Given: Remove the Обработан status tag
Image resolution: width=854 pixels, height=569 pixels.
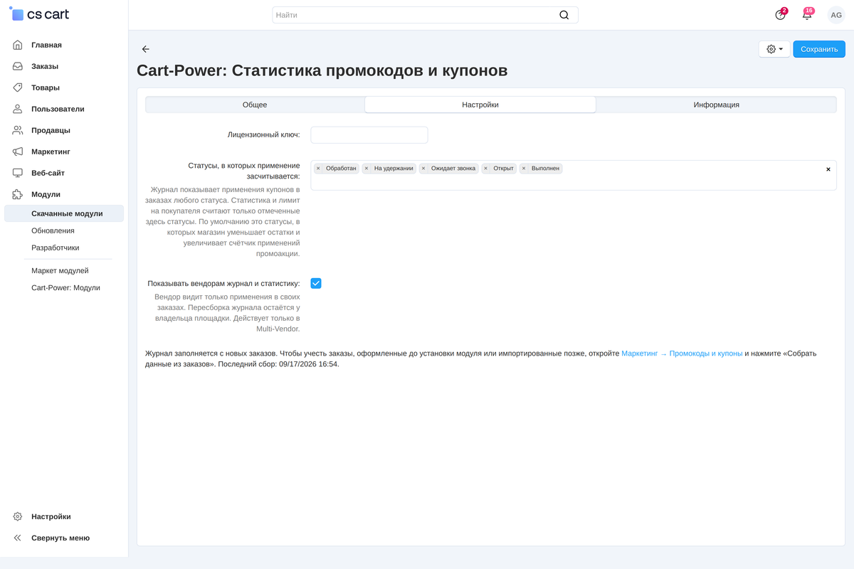Looking at the screenshot, I should (x=318, y=169).
